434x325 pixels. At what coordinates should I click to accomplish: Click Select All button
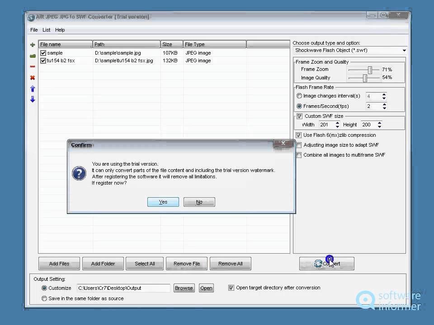point(145,264)
